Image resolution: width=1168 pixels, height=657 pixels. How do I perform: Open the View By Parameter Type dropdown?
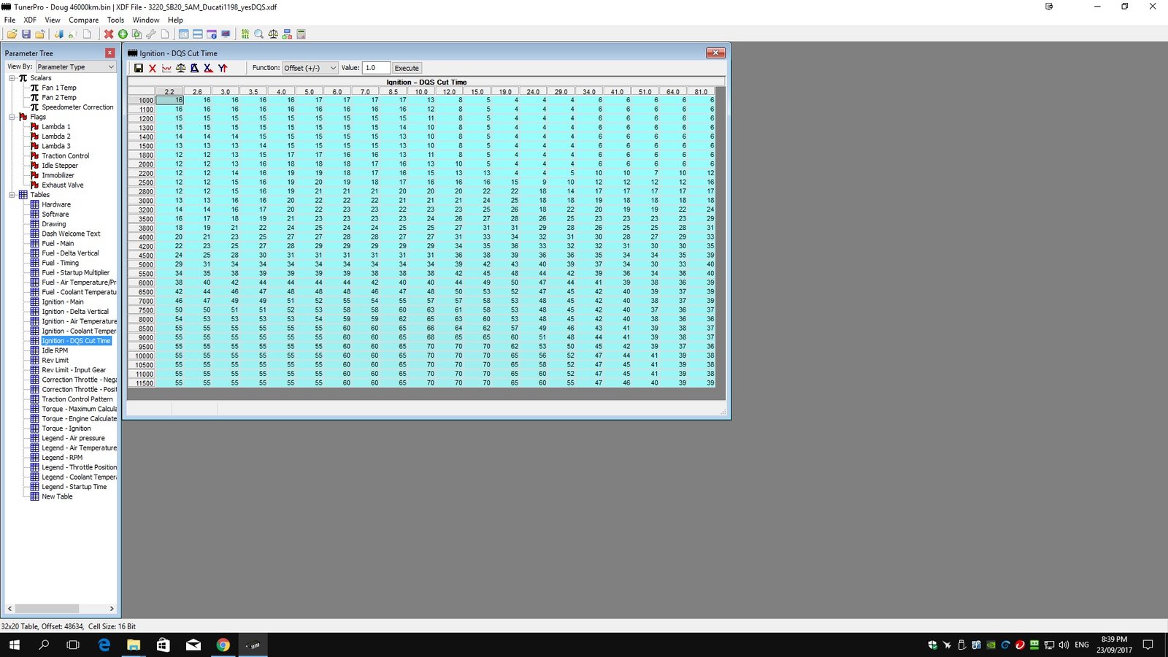coord(76,67)
